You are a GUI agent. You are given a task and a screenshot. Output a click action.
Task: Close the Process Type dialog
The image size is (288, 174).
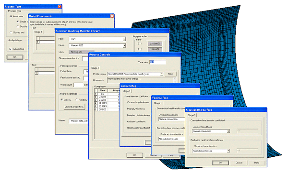60,6
